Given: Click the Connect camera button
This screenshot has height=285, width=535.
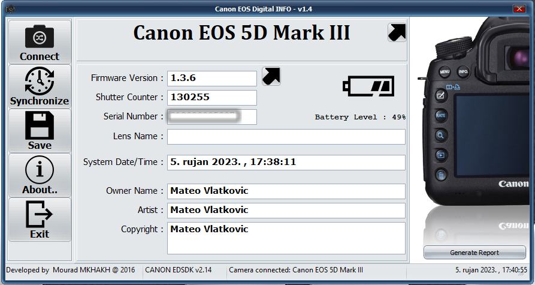Looking at the screenshot, I should tap(40, 41).
